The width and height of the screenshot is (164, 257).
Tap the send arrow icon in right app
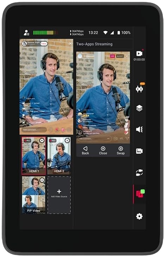point(127,139)
